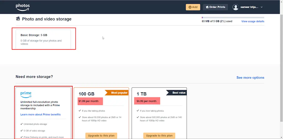Upgrade to the 1 TB plan

(159, 136)
